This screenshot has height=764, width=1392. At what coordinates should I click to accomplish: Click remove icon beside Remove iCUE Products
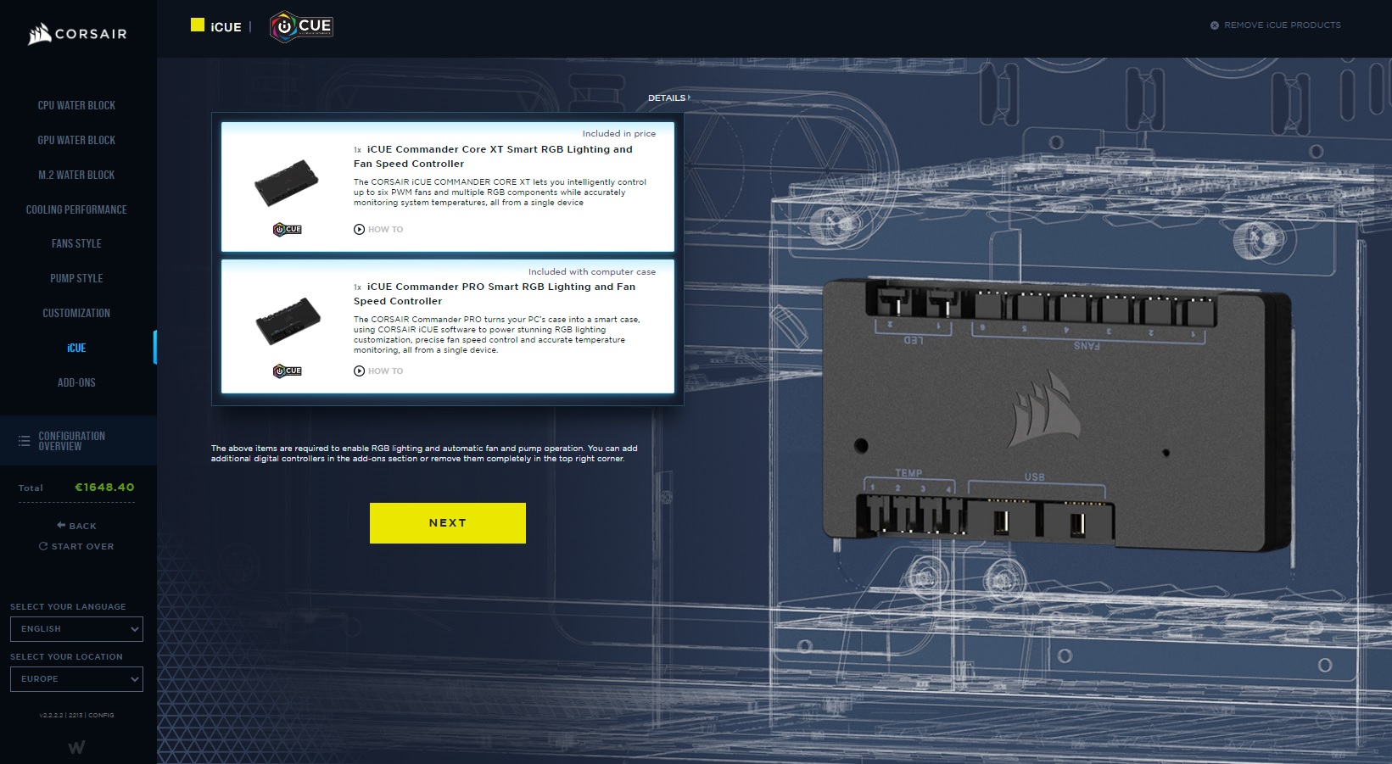(1215, 25)
